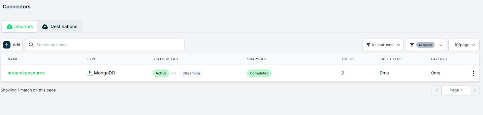Click the Search by name field

pos(105,45)
